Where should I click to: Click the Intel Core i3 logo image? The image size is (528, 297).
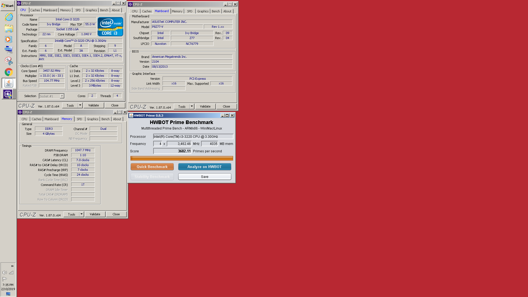(x=110, y=27)
